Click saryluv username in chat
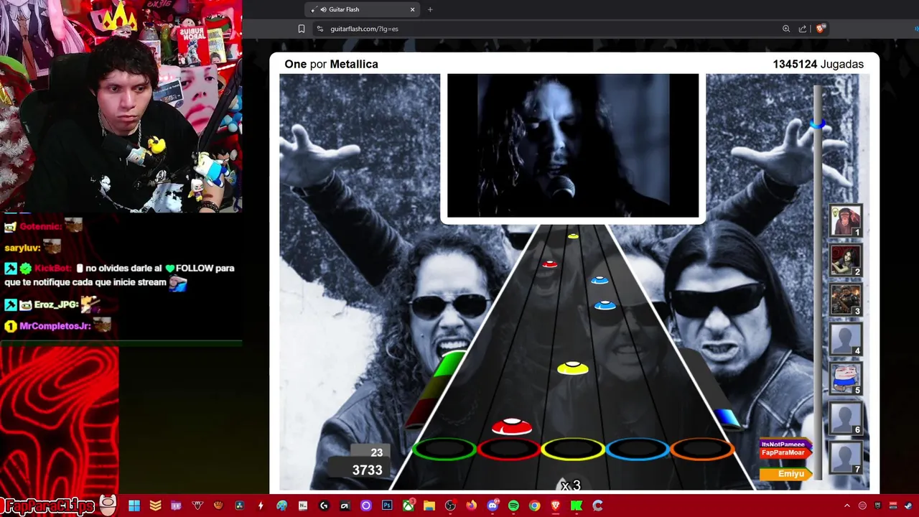The width and height of the screenshot is (919, 517). 22,248
